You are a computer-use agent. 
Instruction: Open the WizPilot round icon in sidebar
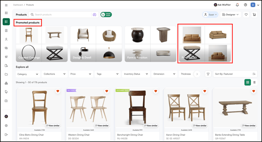point(6,116)
